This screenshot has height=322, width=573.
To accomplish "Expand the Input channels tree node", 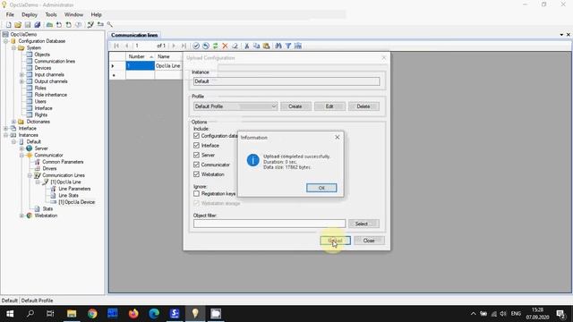I will coord(21,74).
